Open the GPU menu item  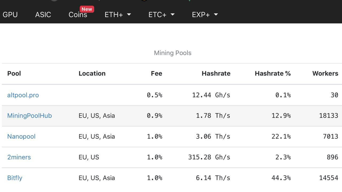pos(10,14)
